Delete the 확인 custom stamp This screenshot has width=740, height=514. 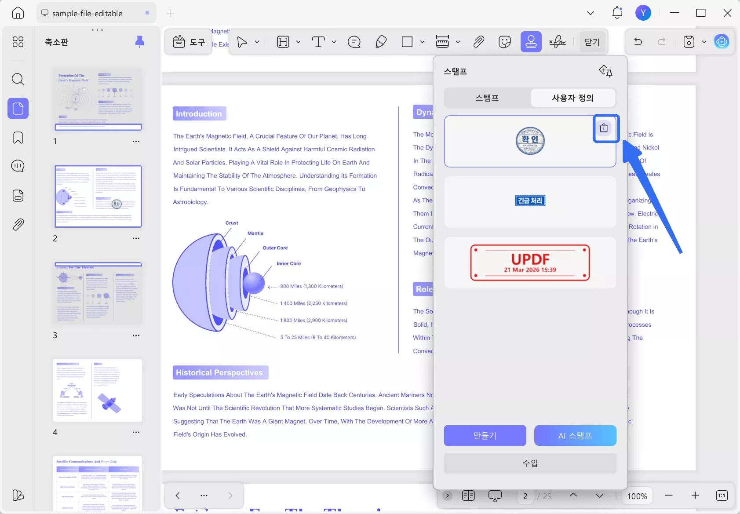[x=604, y=128]
